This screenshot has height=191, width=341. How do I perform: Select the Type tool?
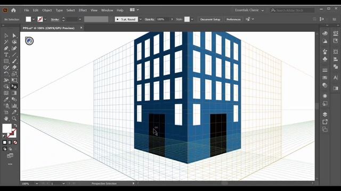(x=6, y=55)
